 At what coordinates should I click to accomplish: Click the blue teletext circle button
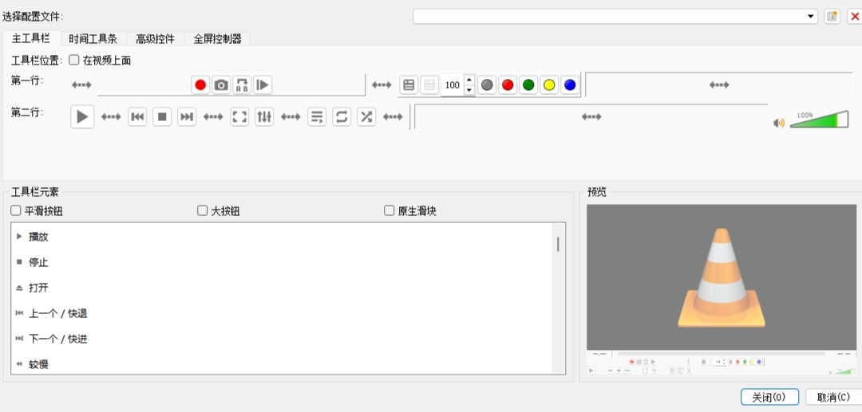[x=570, y=85]
